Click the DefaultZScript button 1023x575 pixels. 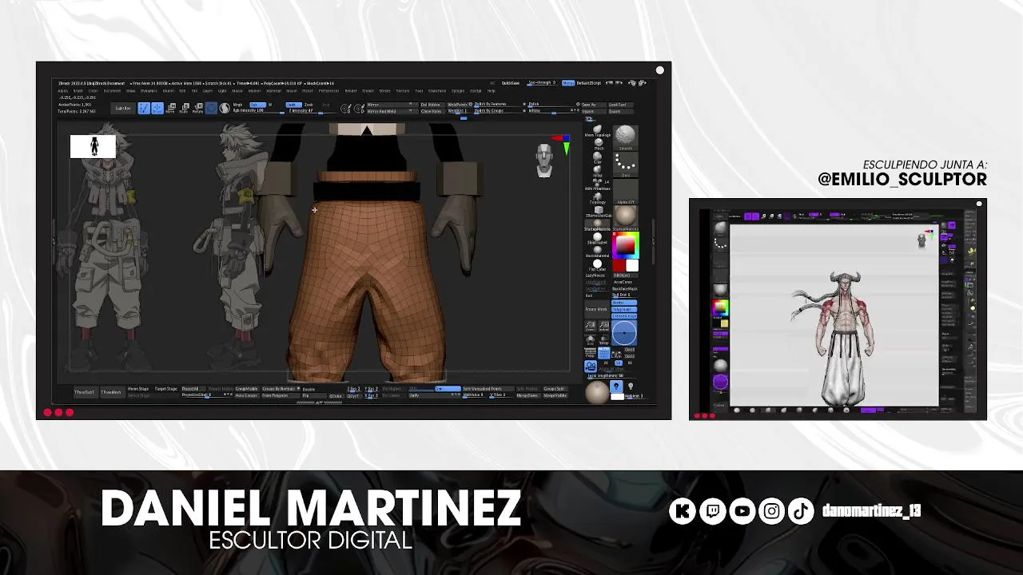click(589, 83)
